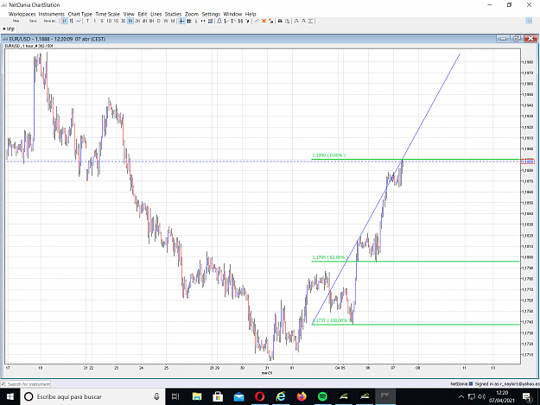
Task: Select the Monthly (M) time scale
Action: tap(173, 21)
